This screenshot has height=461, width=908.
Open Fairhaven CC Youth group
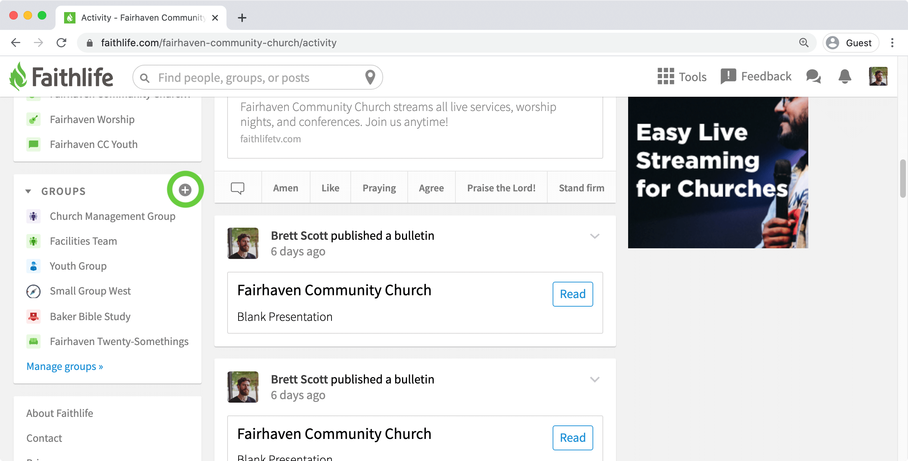[94, 144]
